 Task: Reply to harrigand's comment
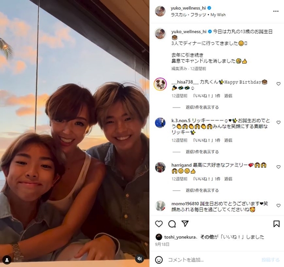pyautogui.click(x=228, y=179)
